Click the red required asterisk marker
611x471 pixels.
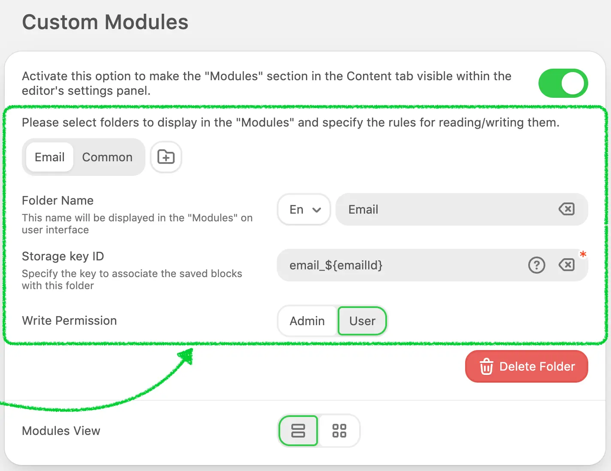point(583,254)
